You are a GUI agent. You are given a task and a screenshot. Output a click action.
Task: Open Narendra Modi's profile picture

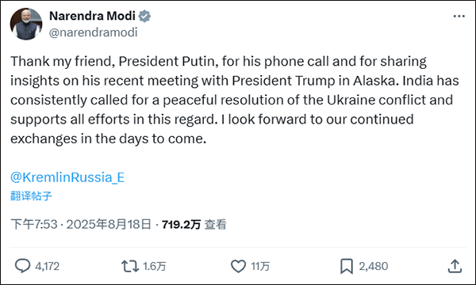coord(26,24)
